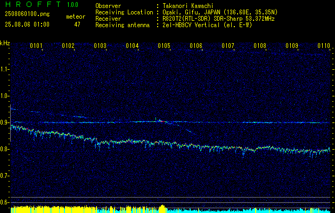This screenshot has height=213, width=335.
Task: Click location text Ogaki, Gifu, JAPAN
Action: [x=191, y=12]
